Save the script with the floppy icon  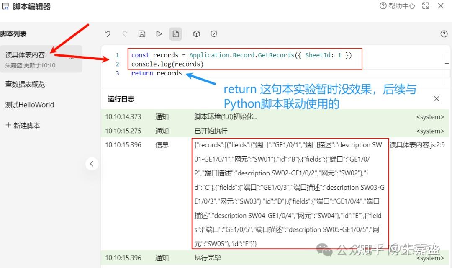tap(142, 34)
